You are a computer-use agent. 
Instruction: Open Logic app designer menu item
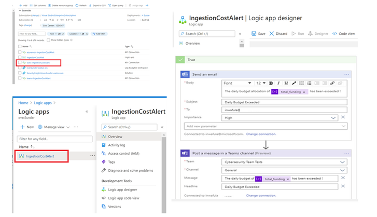122,189
